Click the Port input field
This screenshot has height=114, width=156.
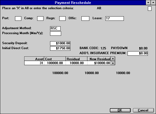click(18, 19)
